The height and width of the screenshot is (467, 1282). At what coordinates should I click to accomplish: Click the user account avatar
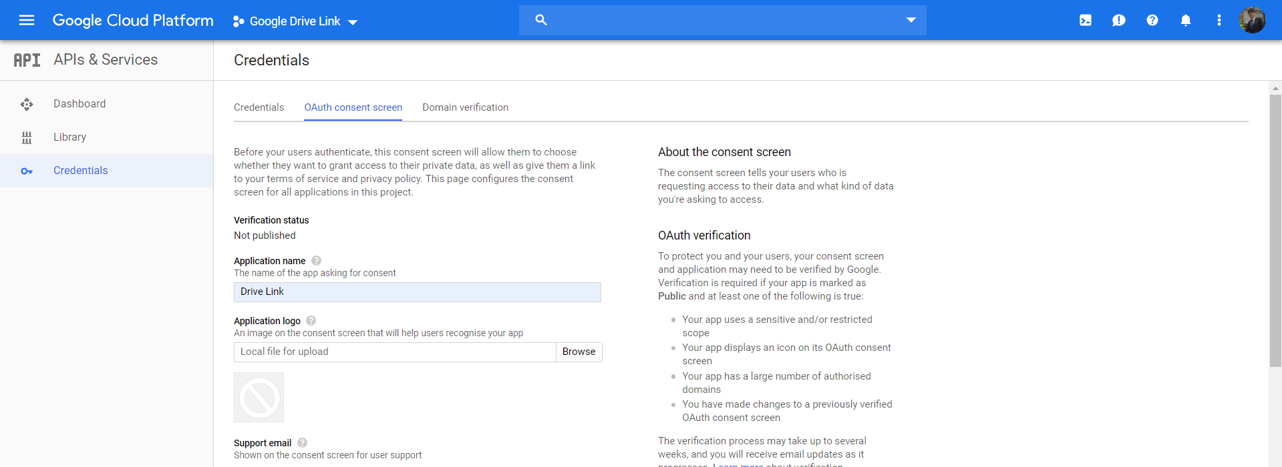pyautogui.click(x=1253, y=20)
